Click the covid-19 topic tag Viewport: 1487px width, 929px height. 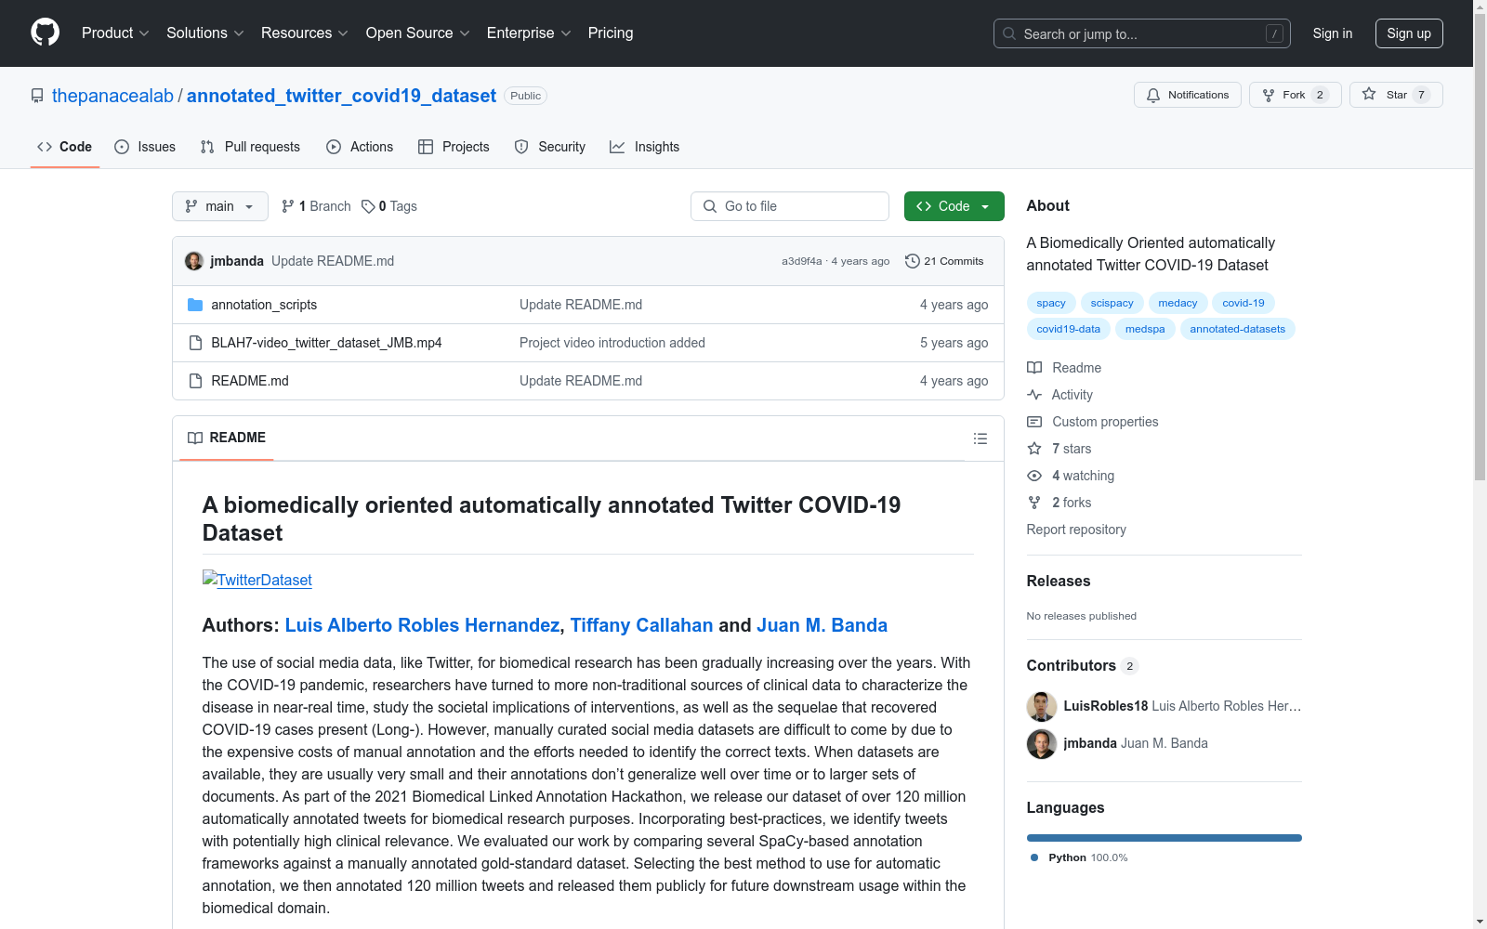1244,303
